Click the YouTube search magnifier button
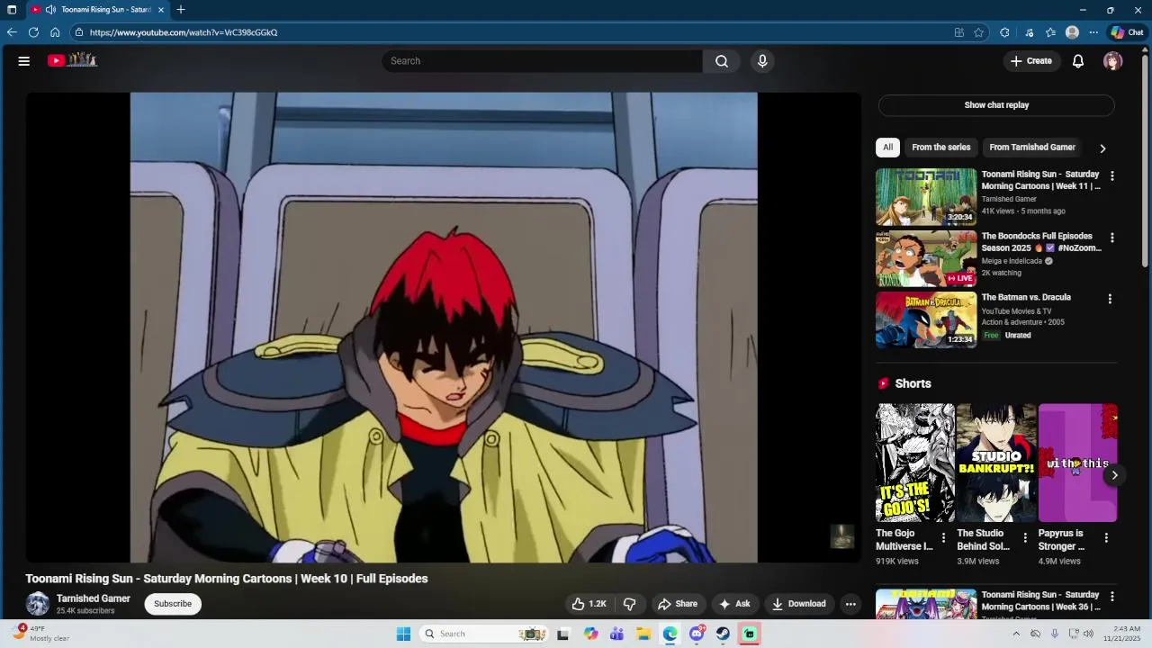Viewport: 1152px width, 648px height. tap(721, 61)
